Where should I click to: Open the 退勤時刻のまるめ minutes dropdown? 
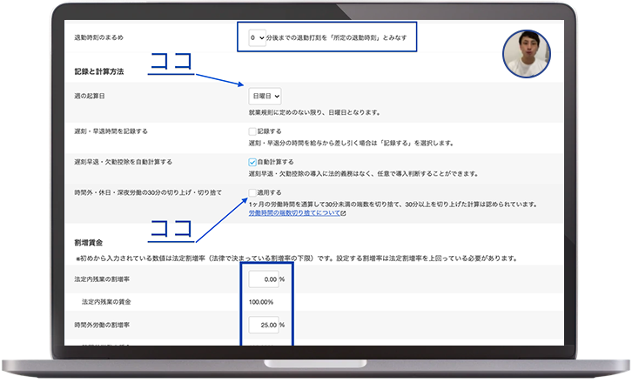(x=257, y=38)
